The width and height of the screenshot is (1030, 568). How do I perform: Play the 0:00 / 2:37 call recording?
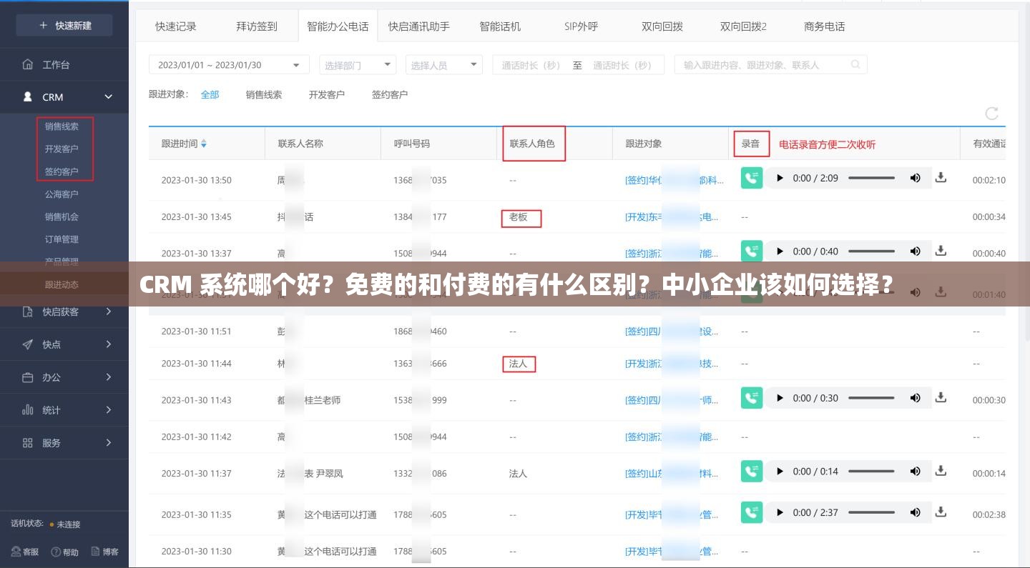coord(780,512)
